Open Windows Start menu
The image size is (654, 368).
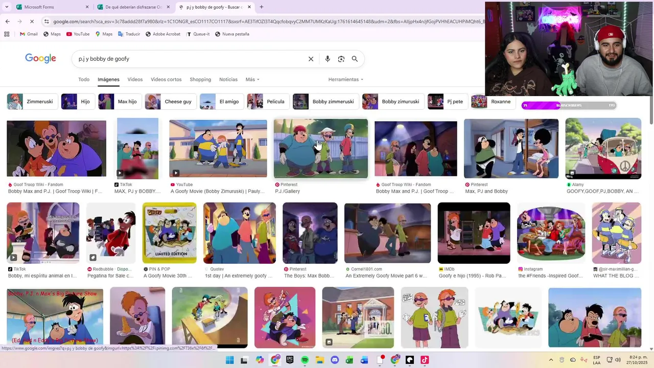(x=229, y=360)
